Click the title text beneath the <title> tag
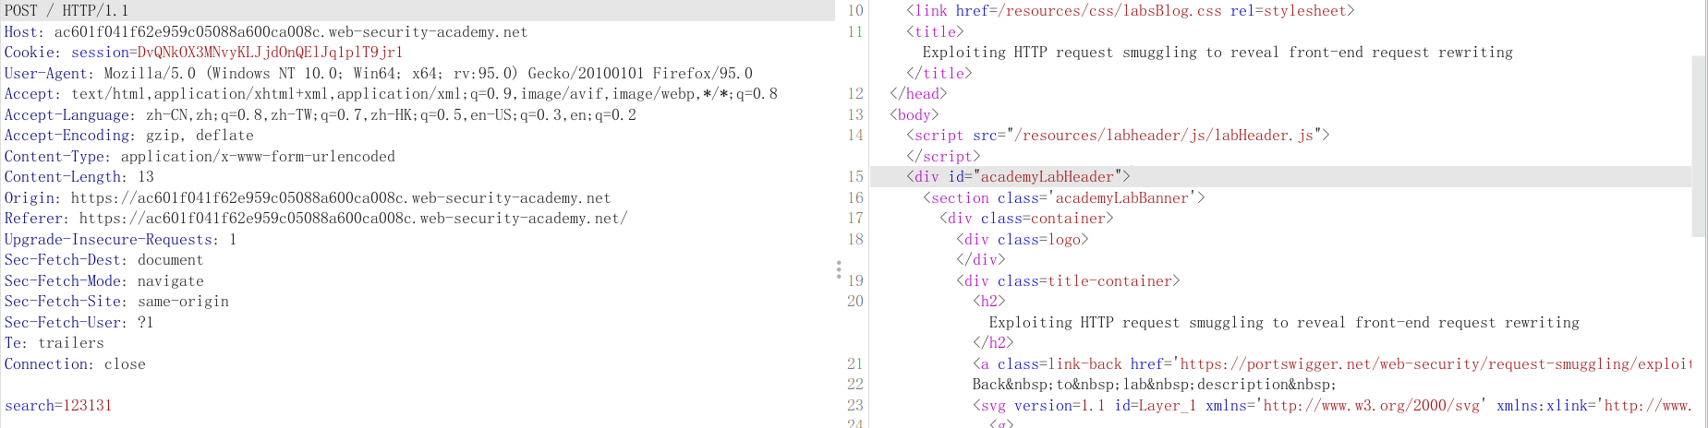The image size is (1708, 428). (x=1217, y=52)
